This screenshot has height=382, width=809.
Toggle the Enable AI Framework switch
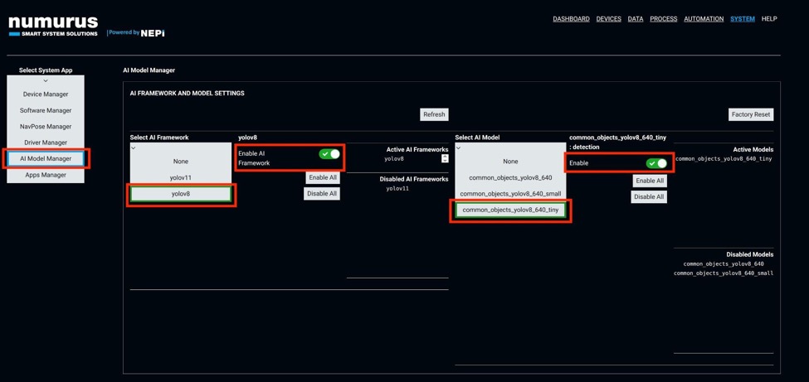coord(329,154)
